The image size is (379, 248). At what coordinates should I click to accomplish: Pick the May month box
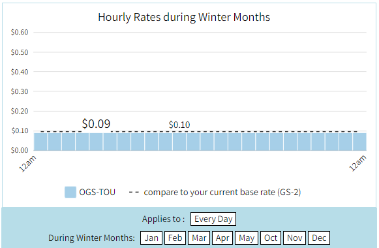(x=247, y=238)
